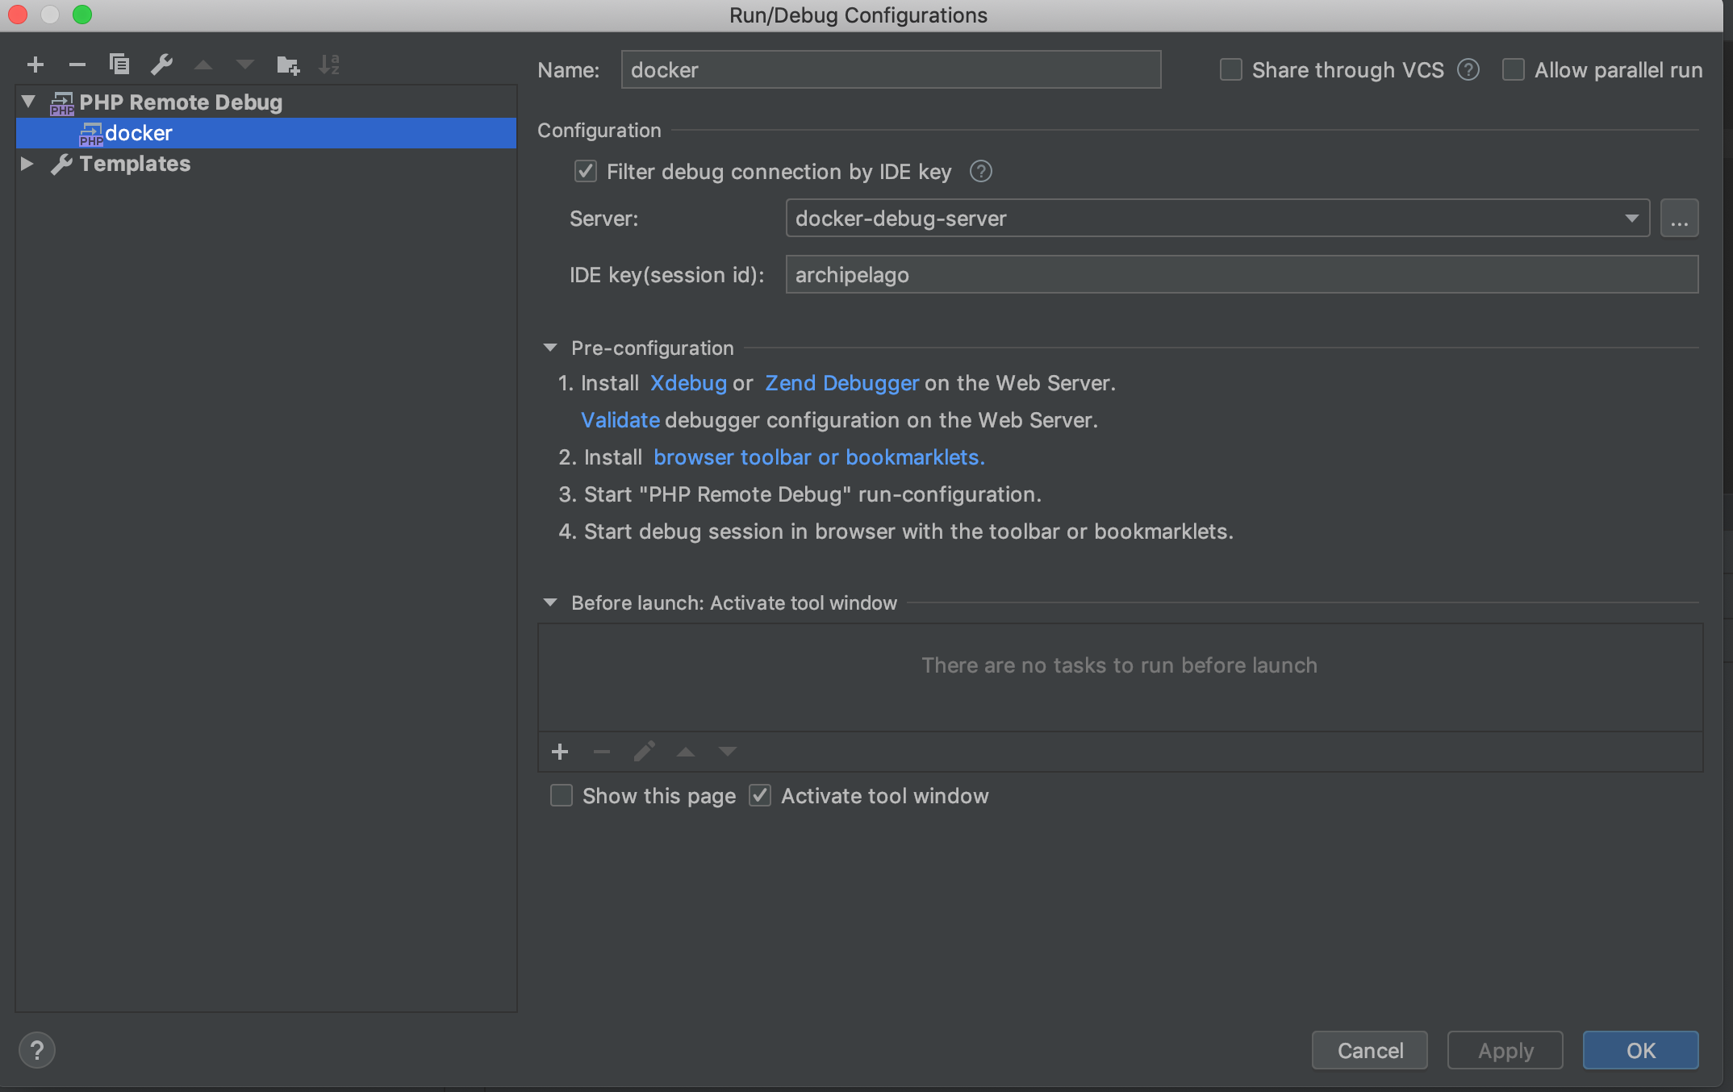This screenshot has height=1092, width=1733.
Task: Click the Remove Configuration minus icon
Action: pyautogui.click(x=77, y=65)
